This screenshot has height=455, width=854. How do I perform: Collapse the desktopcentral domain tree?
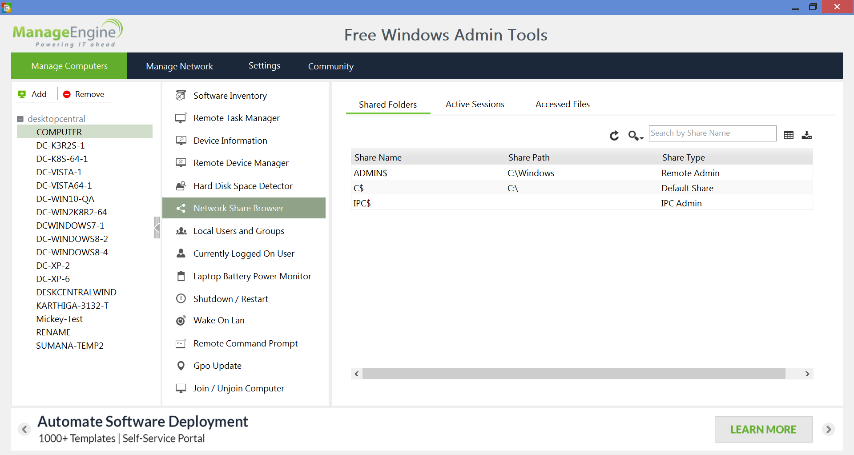point(20,119)
